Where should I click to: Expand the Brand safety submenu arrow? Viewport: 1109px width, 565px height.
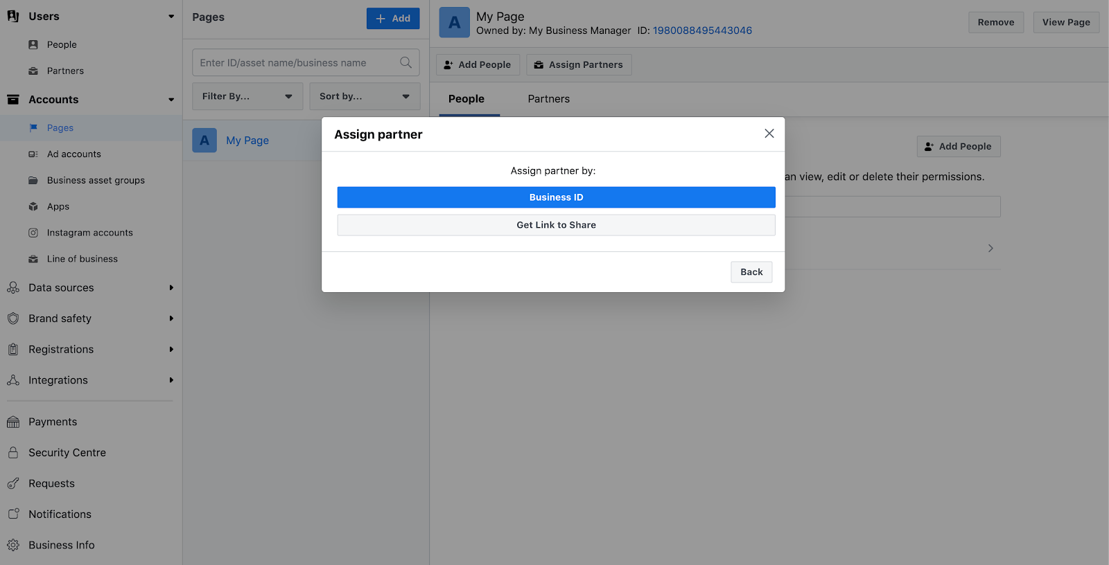(171, 319)
